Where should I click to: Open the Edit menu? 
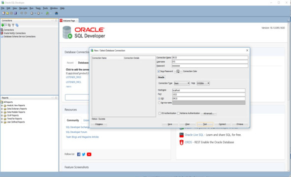point(8,8)
